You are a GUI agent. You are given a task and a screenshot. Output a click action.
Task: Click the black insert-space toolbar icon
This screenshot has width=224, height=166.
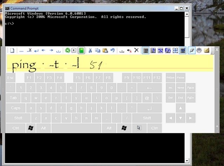(x=122, y=51)
